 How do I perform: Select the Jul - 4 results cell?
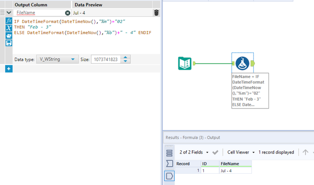coord(236,170)
